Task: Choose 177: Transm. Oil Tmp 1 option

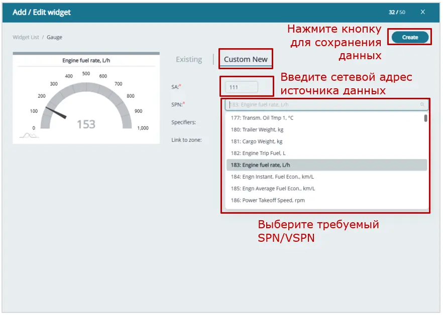Action: [262, 118]
